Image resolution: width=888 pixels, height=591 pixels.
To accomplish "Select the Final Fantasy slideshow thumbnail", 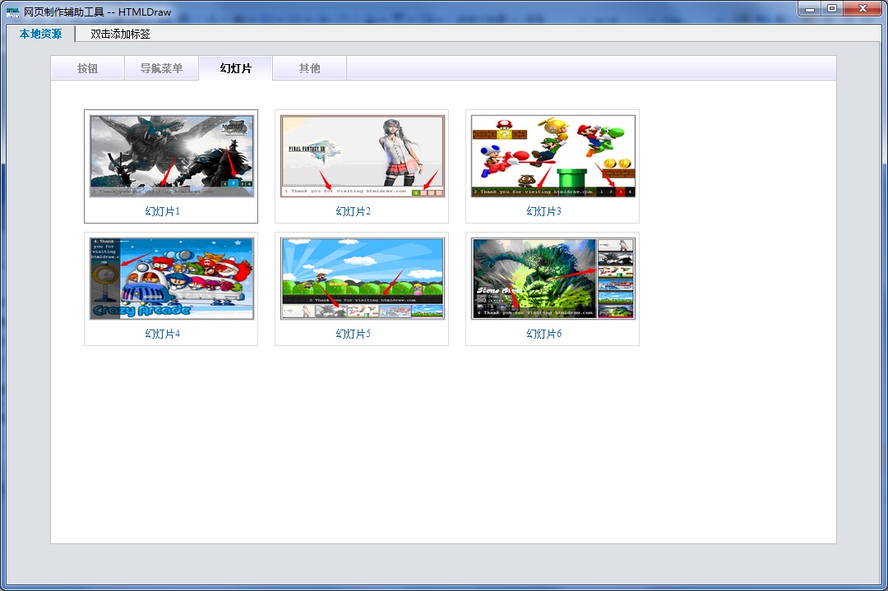I will [362, 156].
